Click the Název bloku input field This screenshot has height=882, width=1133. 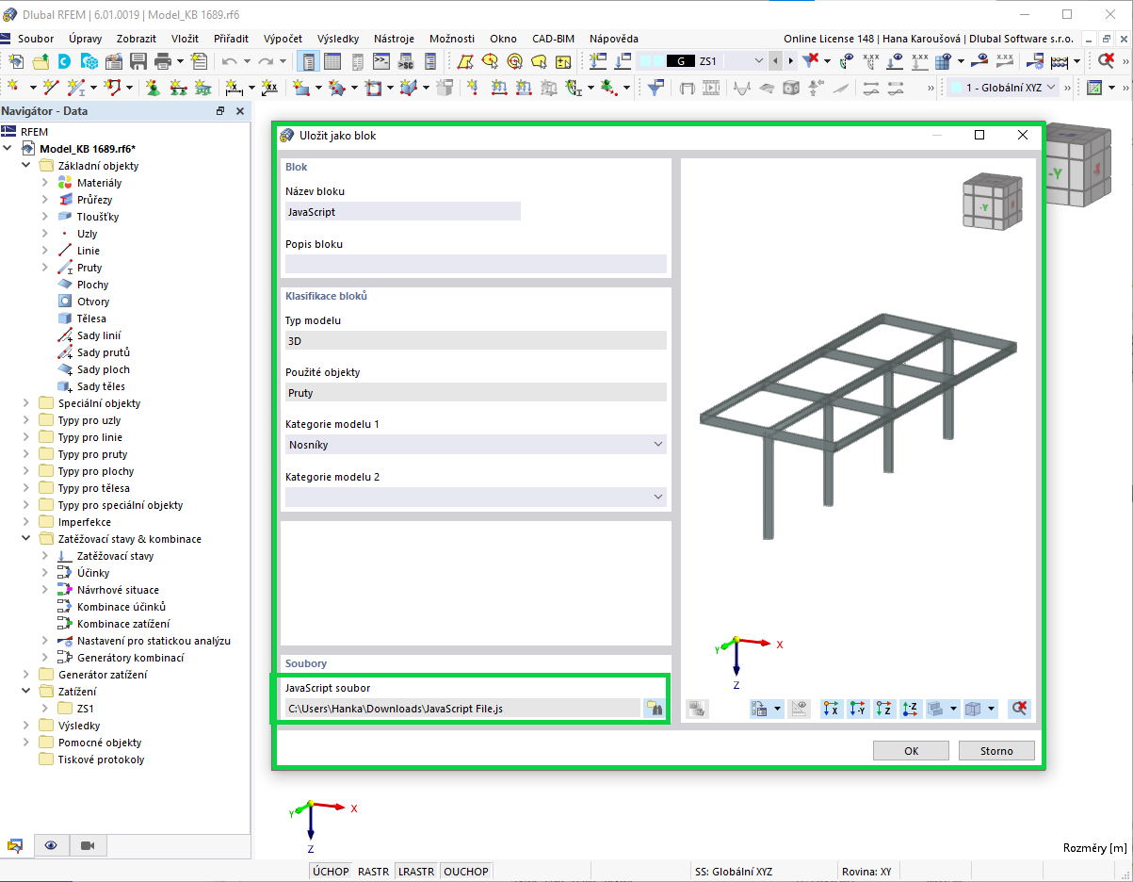tap(403, 212)
